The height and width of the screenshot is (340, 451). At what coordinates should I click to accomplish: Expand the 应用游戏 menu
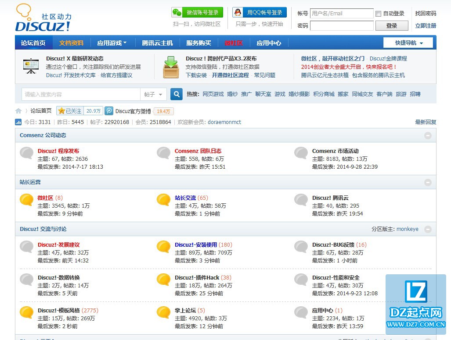(112, 43)
